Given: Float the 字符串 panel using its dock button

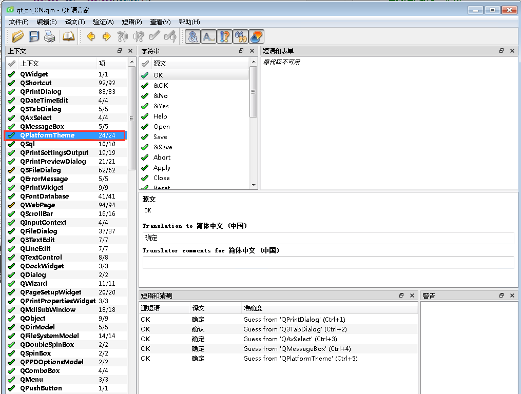Looking at the screenshot, I should coord(241,51).
